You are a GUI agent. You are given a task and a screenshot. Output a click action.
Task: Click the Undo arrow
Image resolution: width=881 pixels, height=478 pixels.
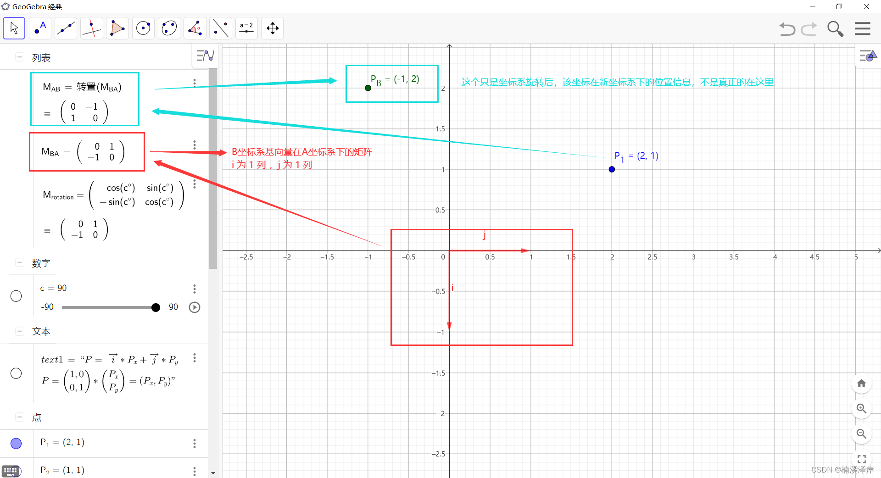point(787,29)
